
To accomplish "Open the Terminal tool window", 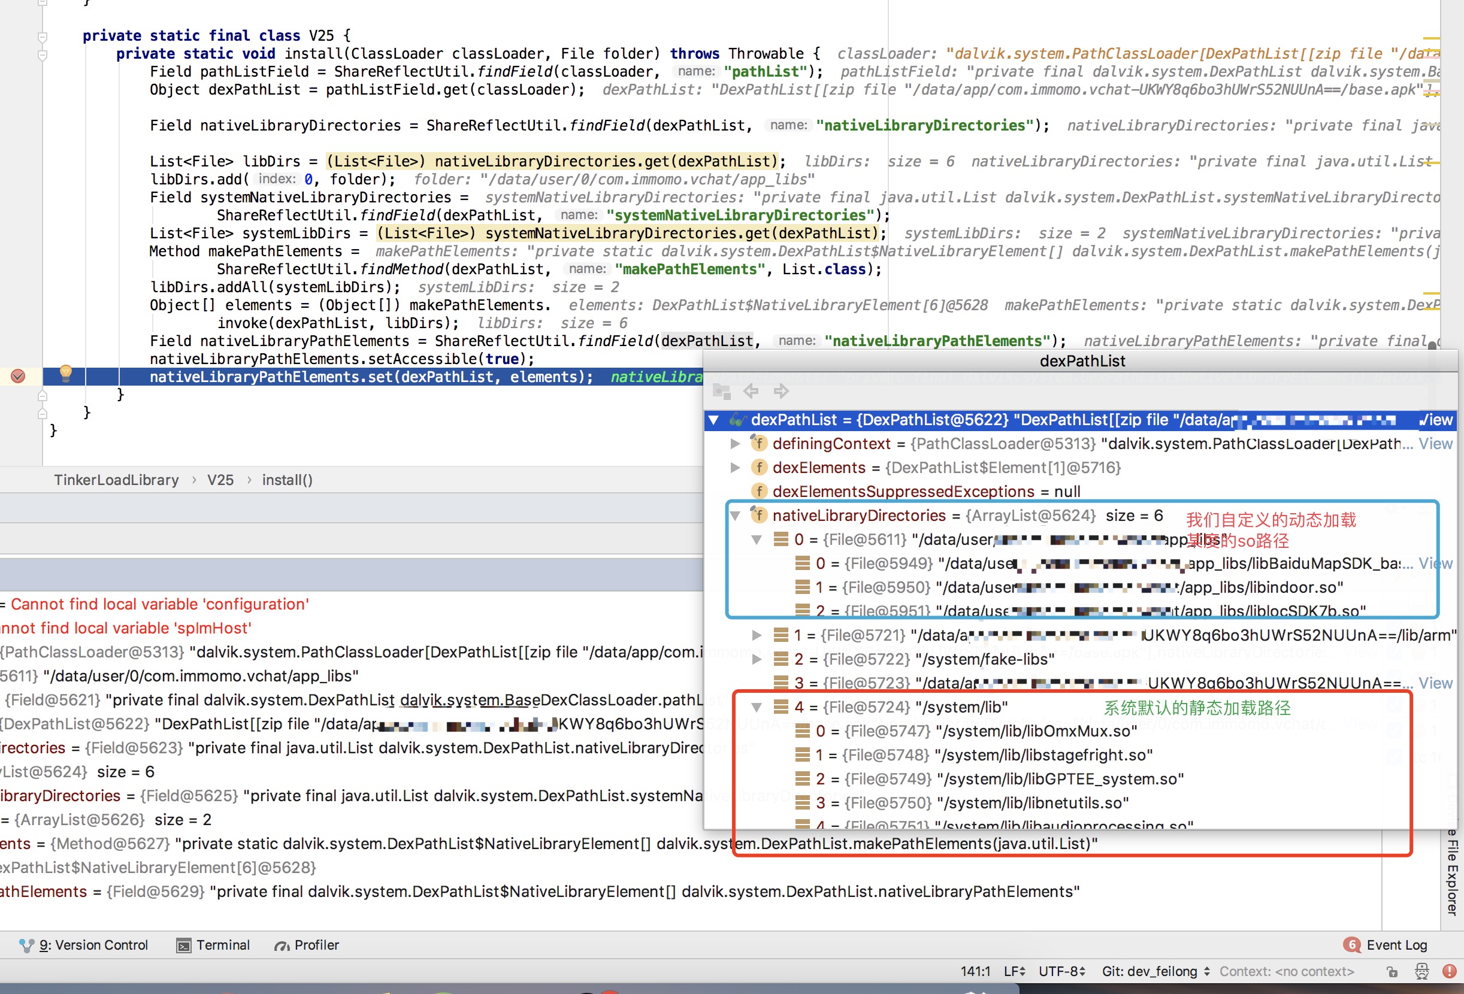I will pyautogui.click(x=214, y=945).
